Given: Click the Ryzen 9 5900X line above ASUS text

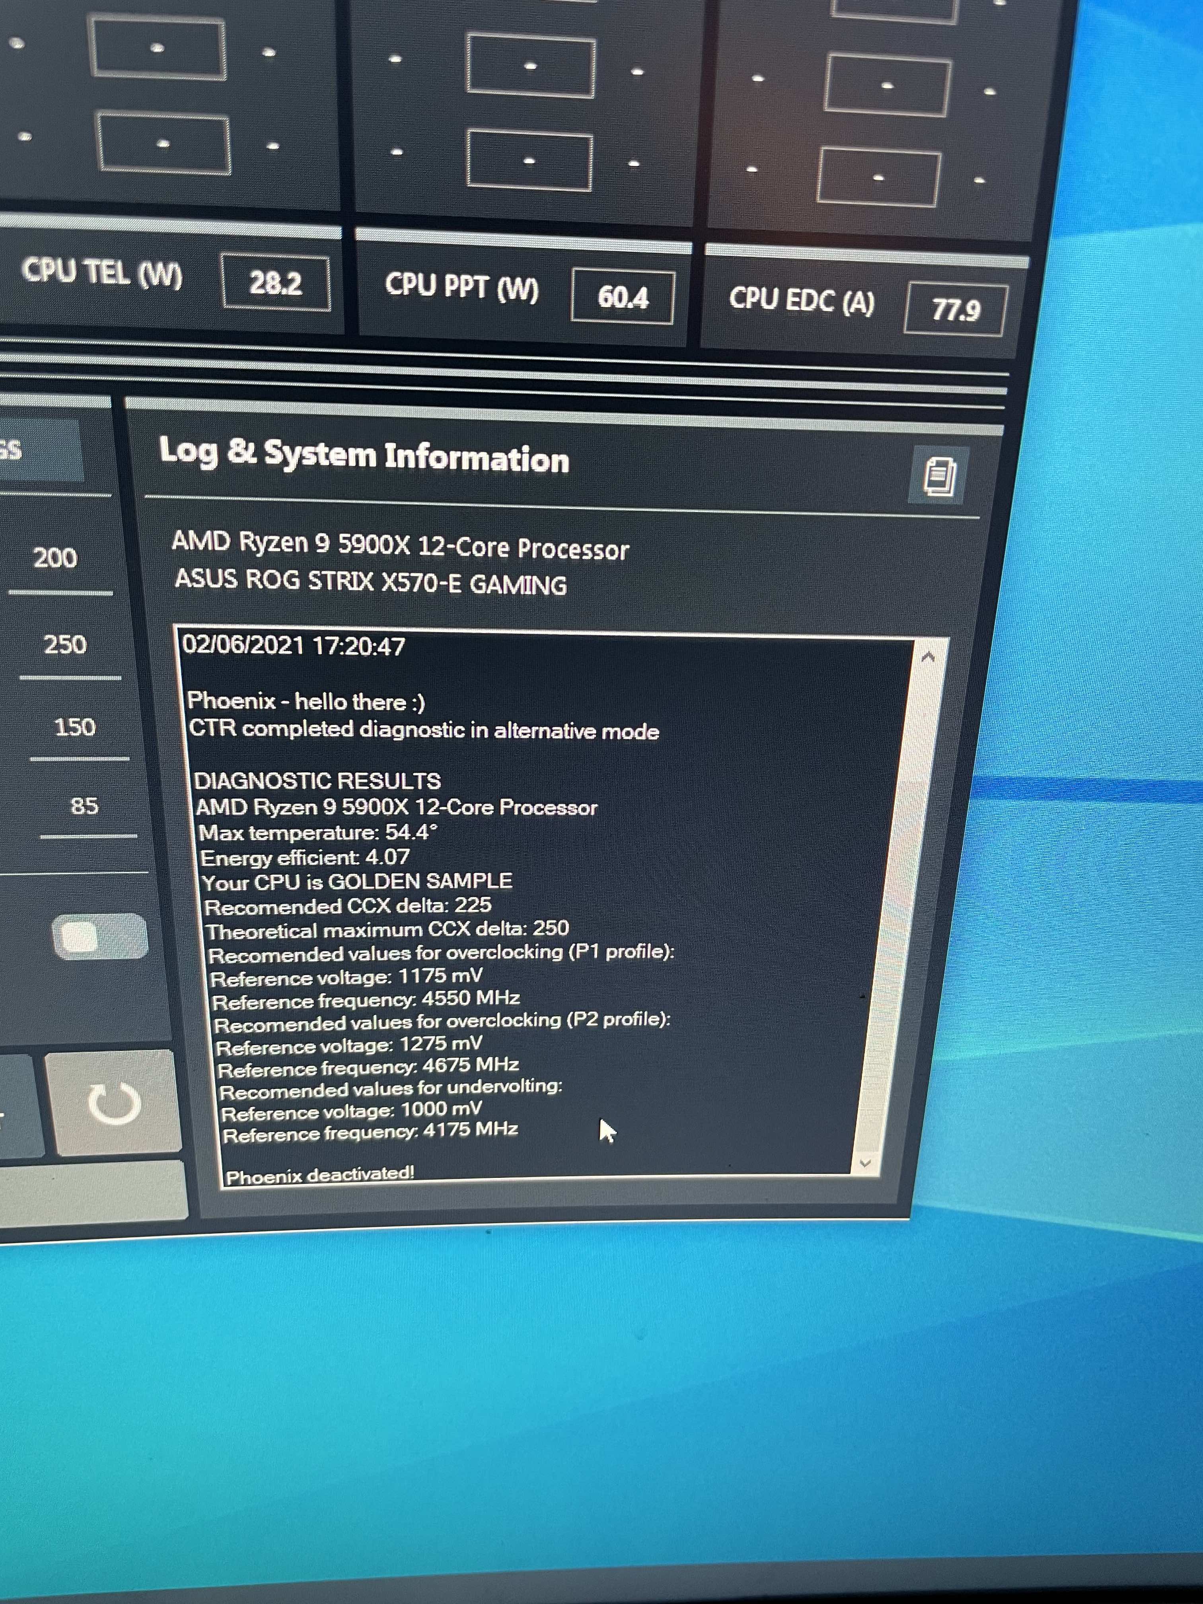Looking at the screenshot, I should point(400,545).
